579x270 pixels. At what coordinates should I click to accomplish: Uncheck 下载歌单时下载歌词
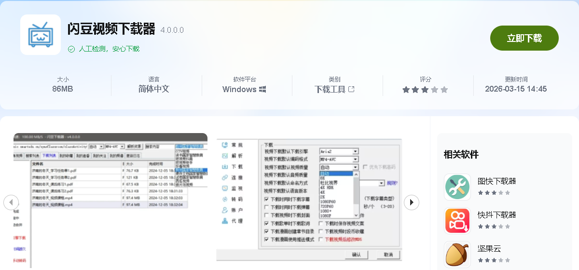[x=267, y=223]
